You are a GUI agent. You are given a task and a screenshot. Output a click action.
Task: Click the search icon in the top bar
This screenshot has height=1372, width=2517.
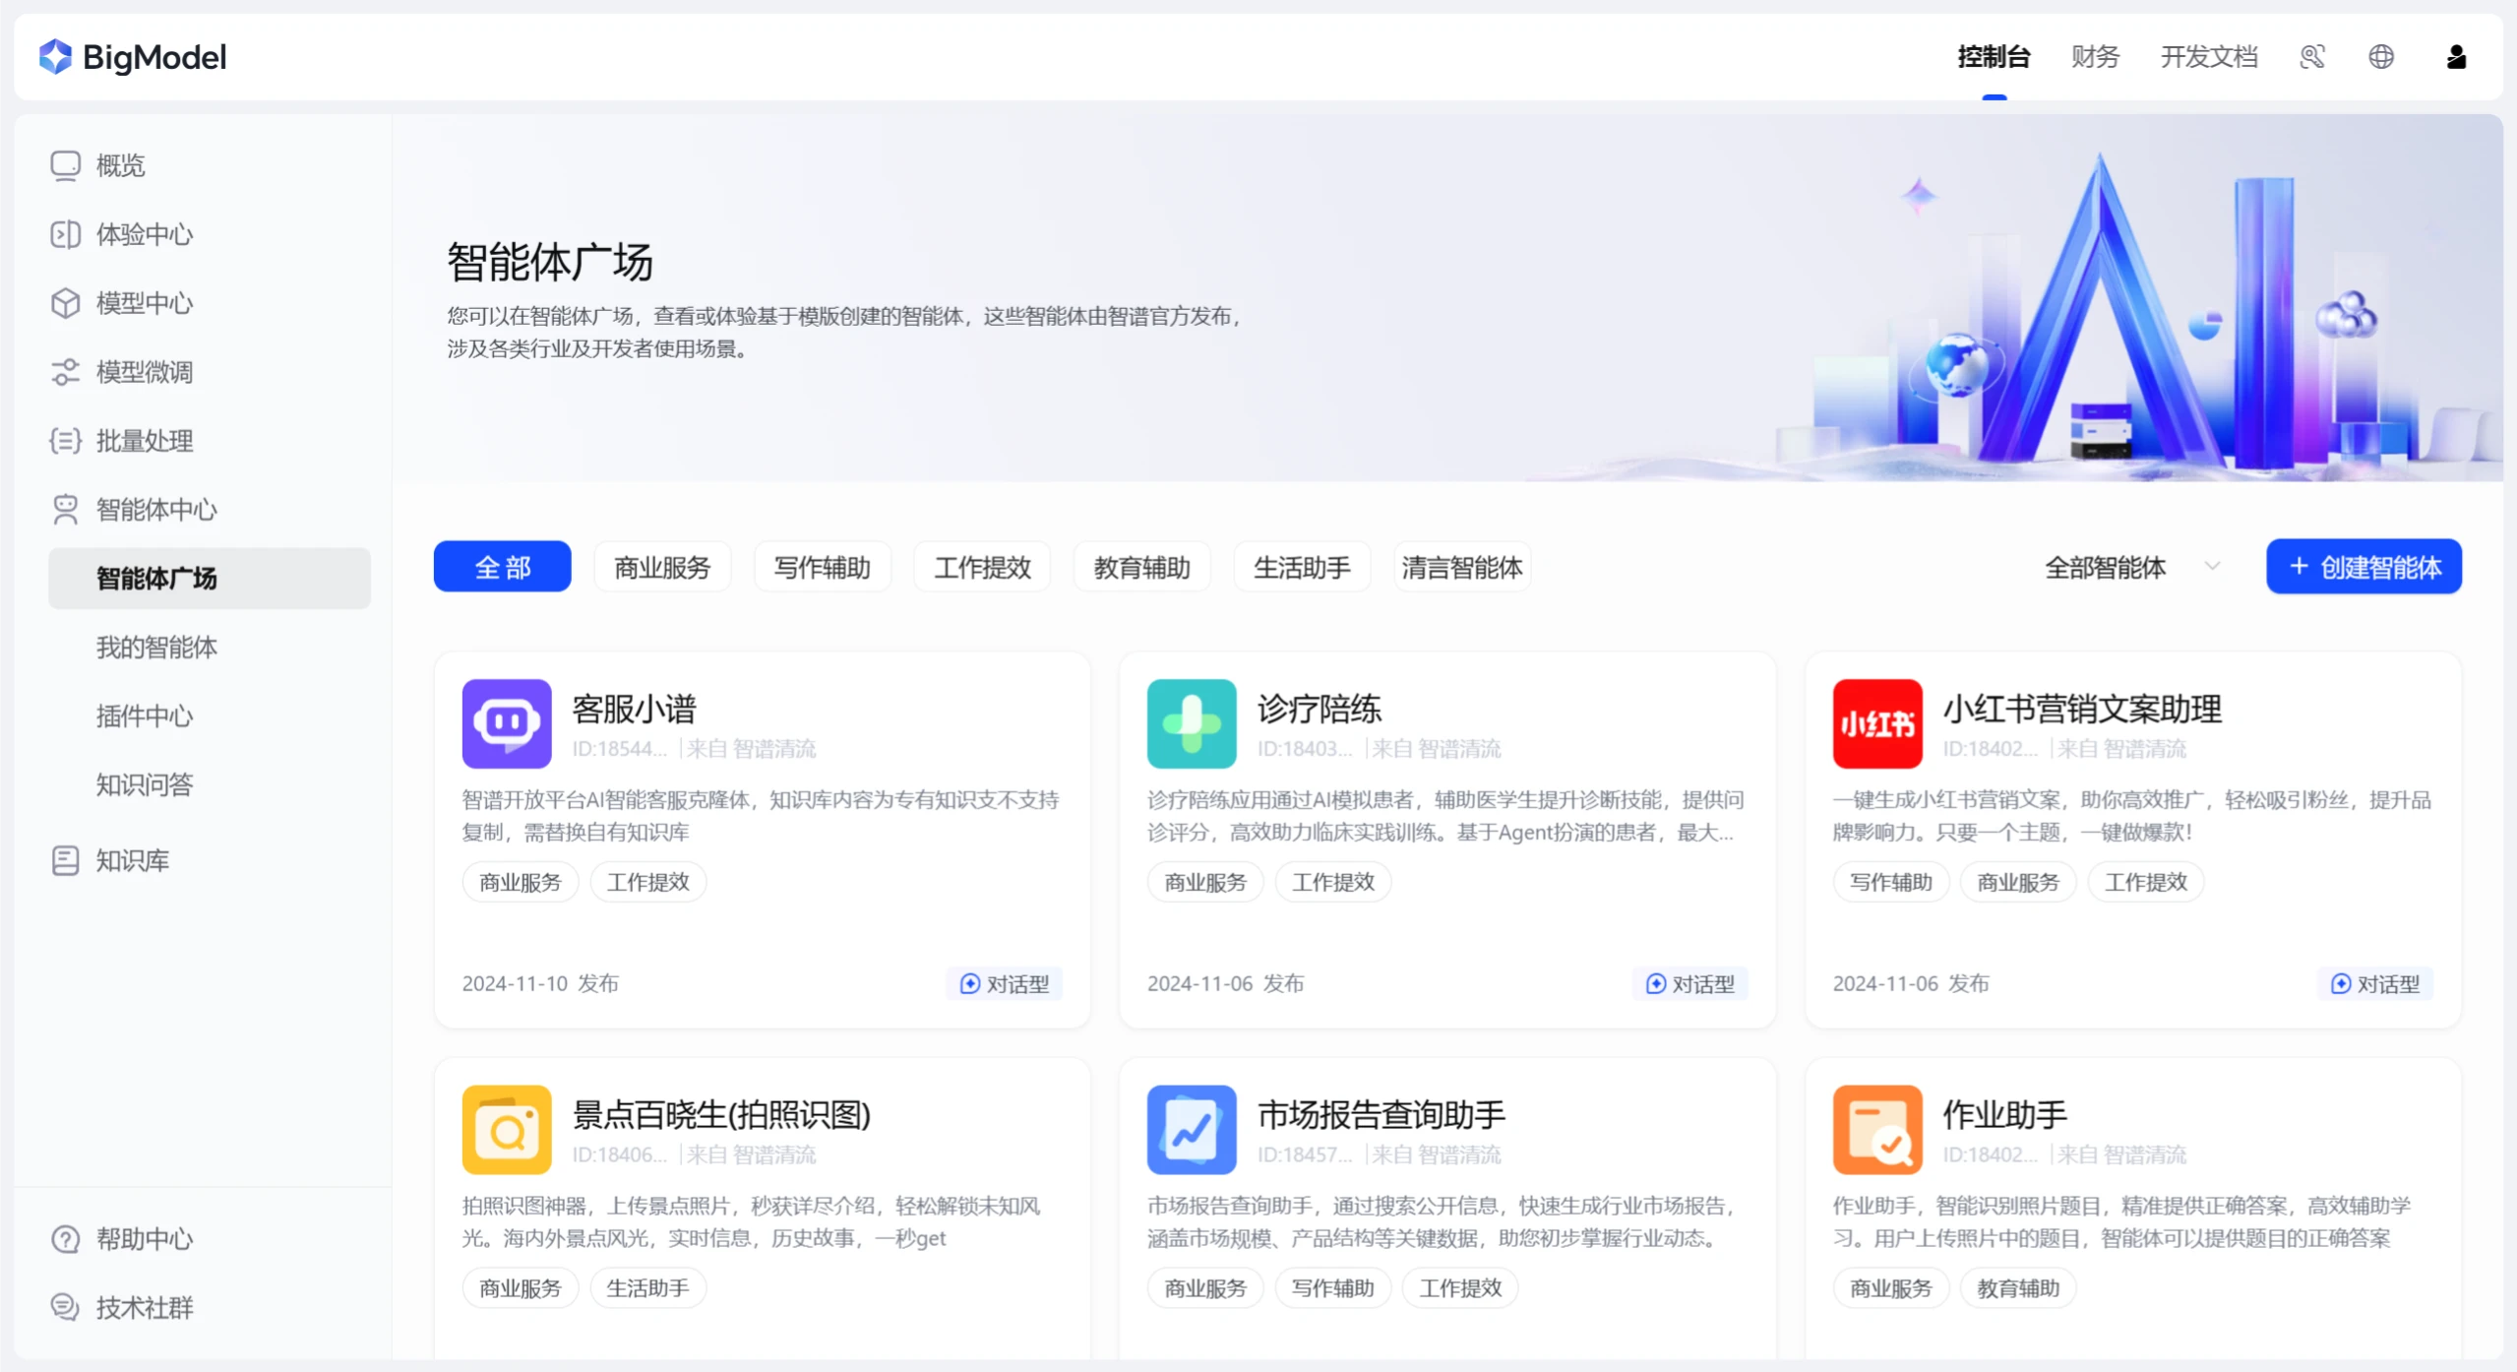pyautogui.click(x=2311, y=56)
